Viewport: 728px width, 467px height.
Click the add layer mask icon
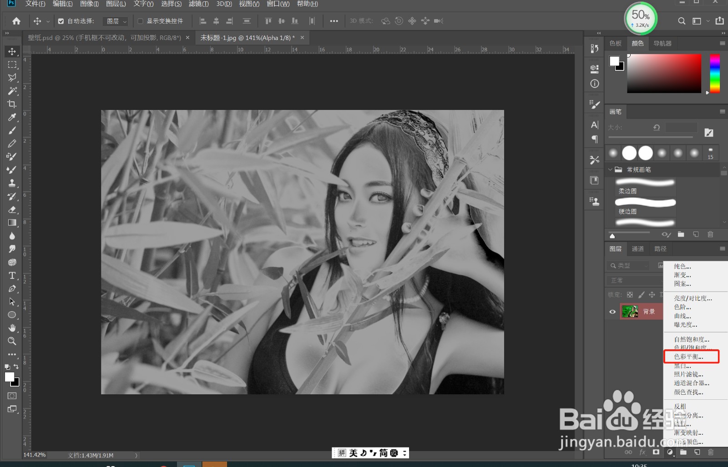pyautogui.click(x=656, y=452)
